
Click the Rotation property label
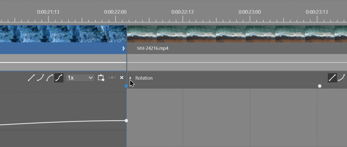click(144, 78)
